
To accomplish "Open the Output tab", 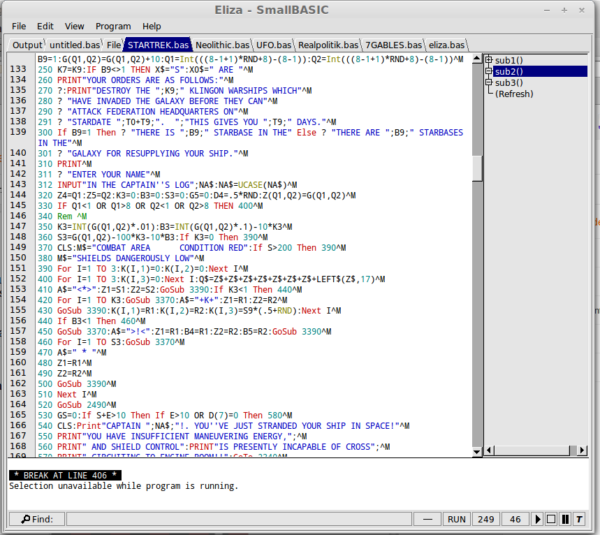I will [27, 44].
